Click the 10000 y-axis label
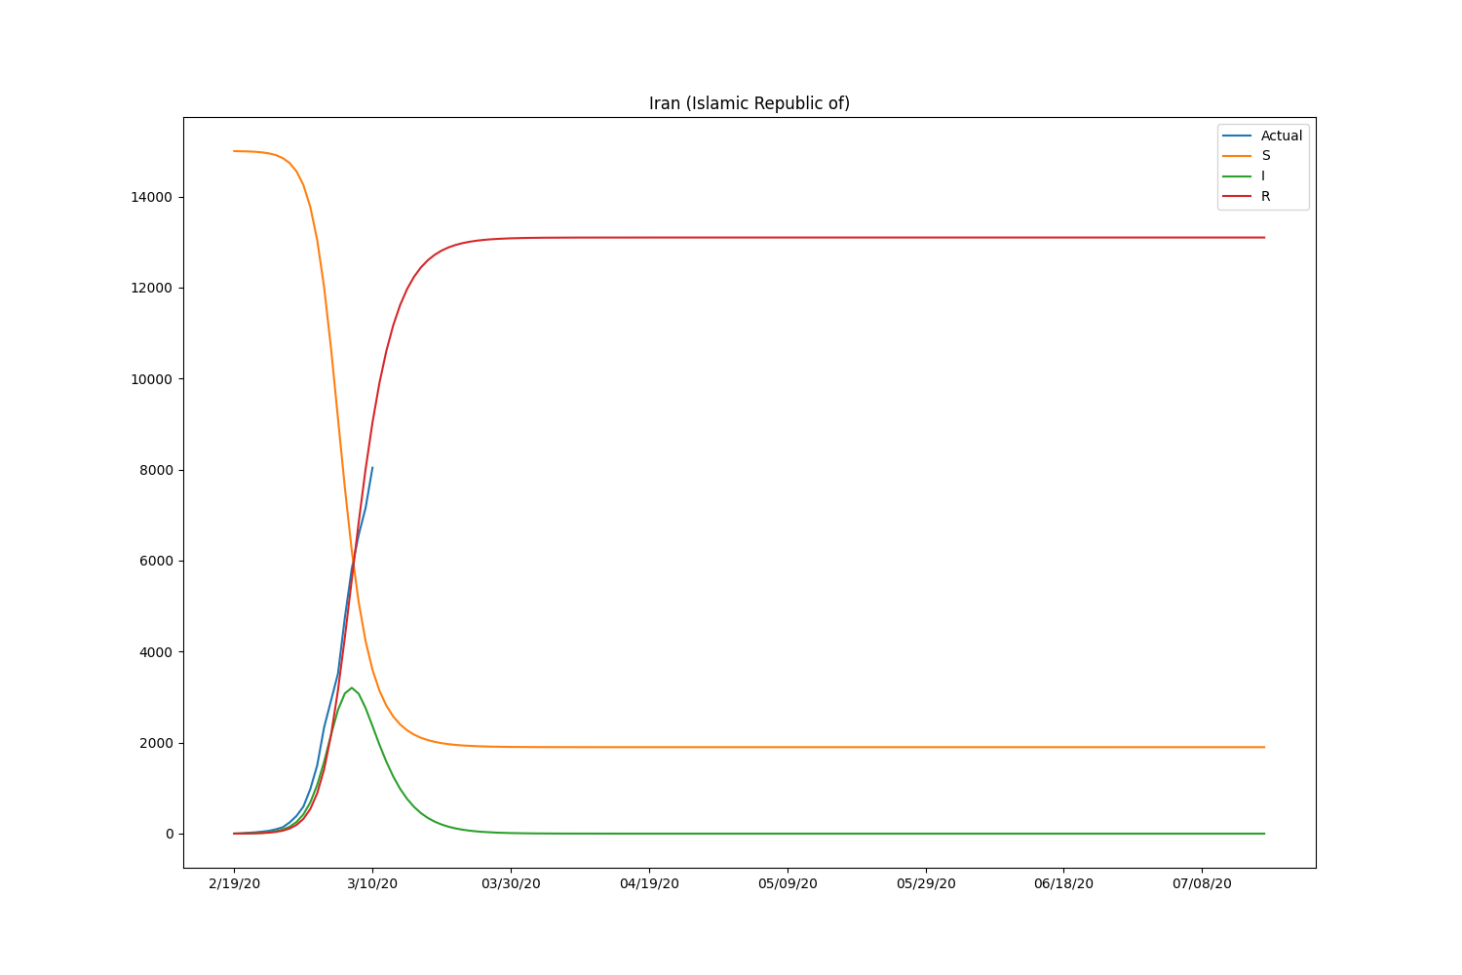This screenshot has height=975, width=1462. [152, 379]
